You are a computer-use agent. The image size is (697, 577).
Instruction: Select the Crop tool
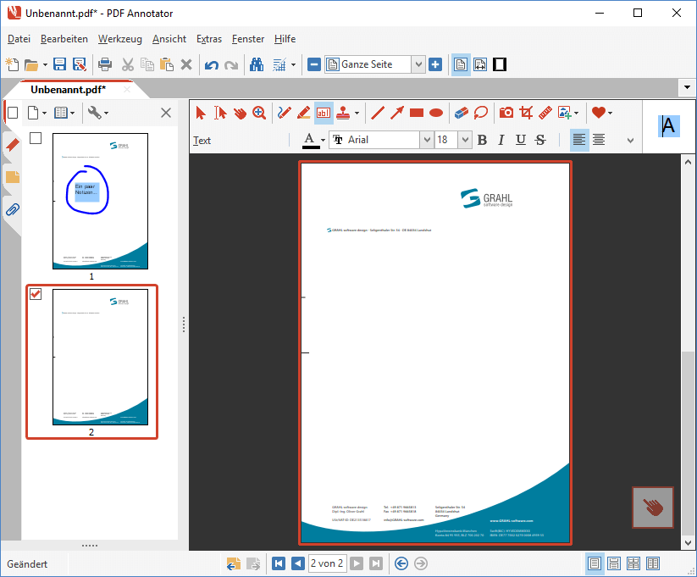[x=526, y=113]
